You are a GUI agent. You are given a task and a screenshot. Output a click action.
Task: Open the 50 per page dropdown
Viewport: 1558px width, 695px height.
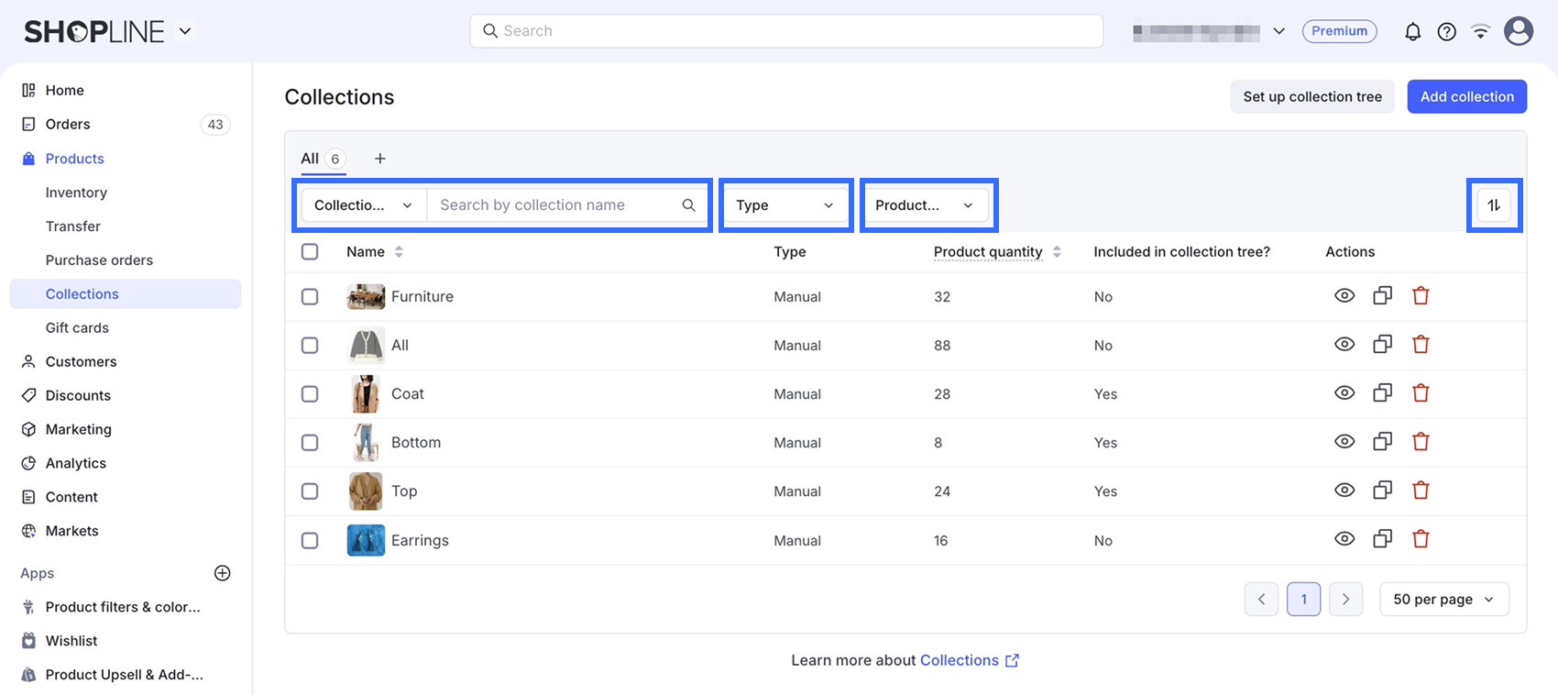point(1443,600)
